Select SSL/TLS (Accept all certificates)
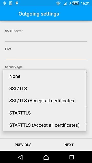92x163 pixels. pos(44,101)
